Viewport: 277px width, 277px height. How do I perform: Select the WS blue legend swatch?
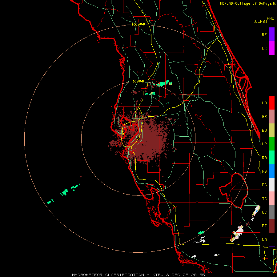tap(272, 171)
